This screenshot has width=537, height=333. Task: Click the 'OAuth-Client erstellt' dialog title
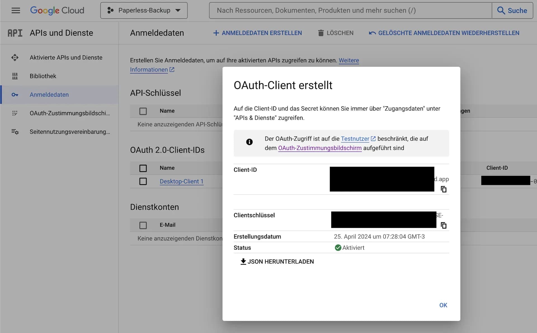(x=283, y=85)
